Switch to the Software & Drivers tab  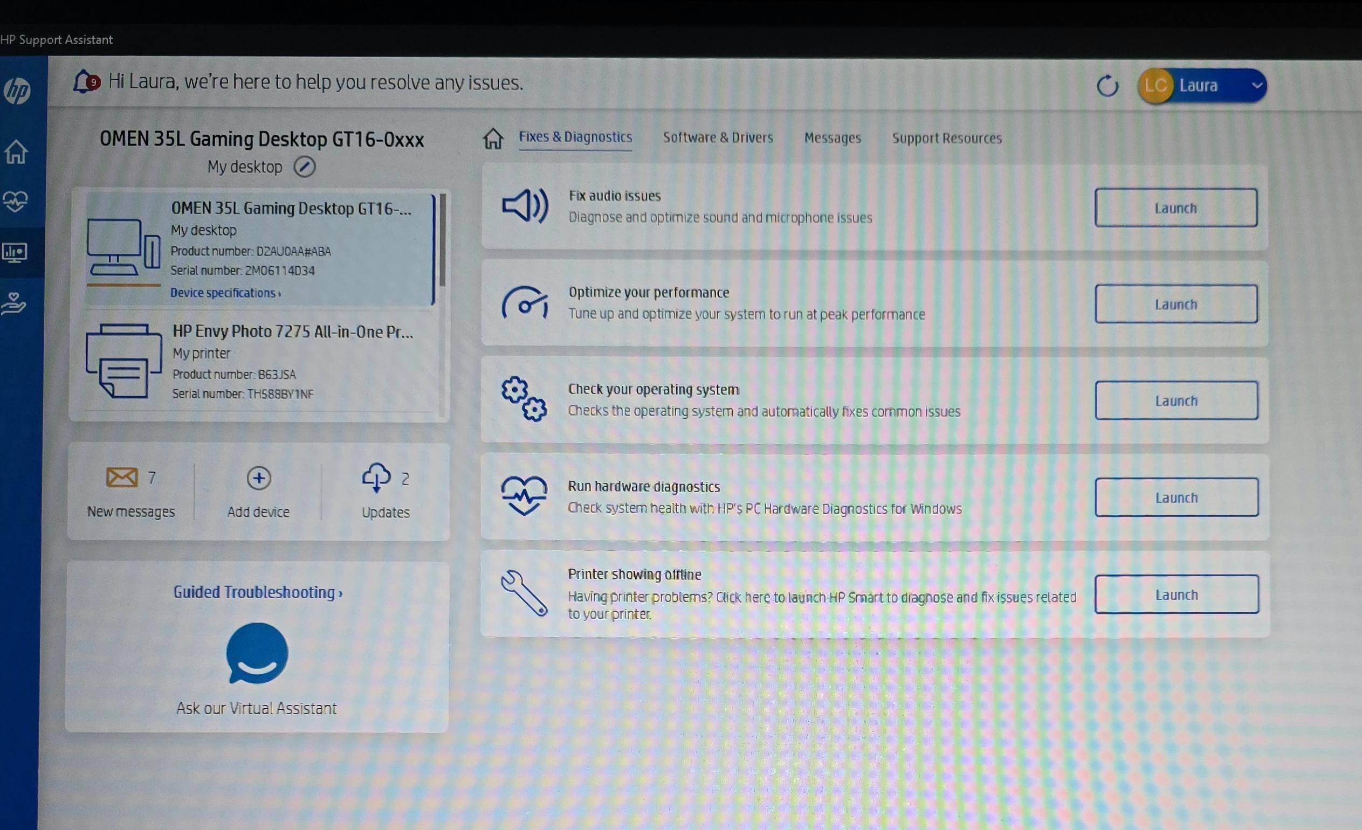(718, 137)
